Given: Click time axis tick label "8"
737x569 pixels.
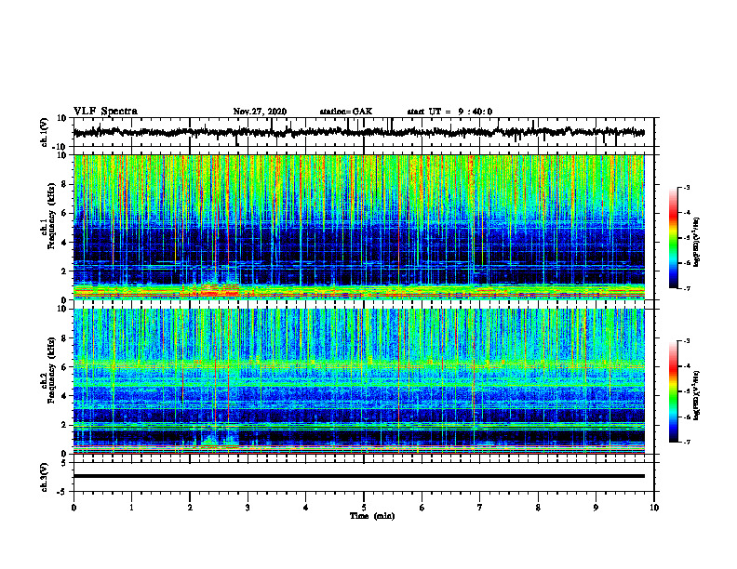Looking at the screenshot, I should (538, 508).
